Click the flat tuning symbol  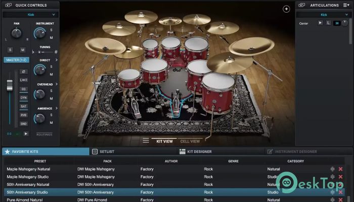point(33,52)
